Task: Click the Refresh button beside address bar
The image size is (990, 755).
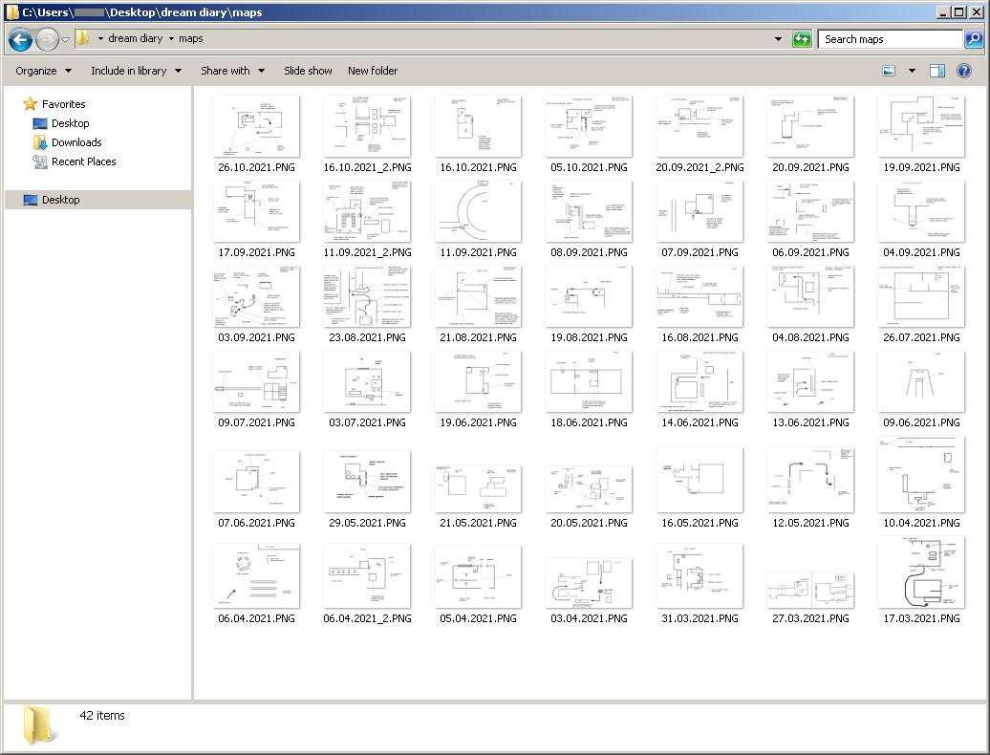Action: click(802, 39)
